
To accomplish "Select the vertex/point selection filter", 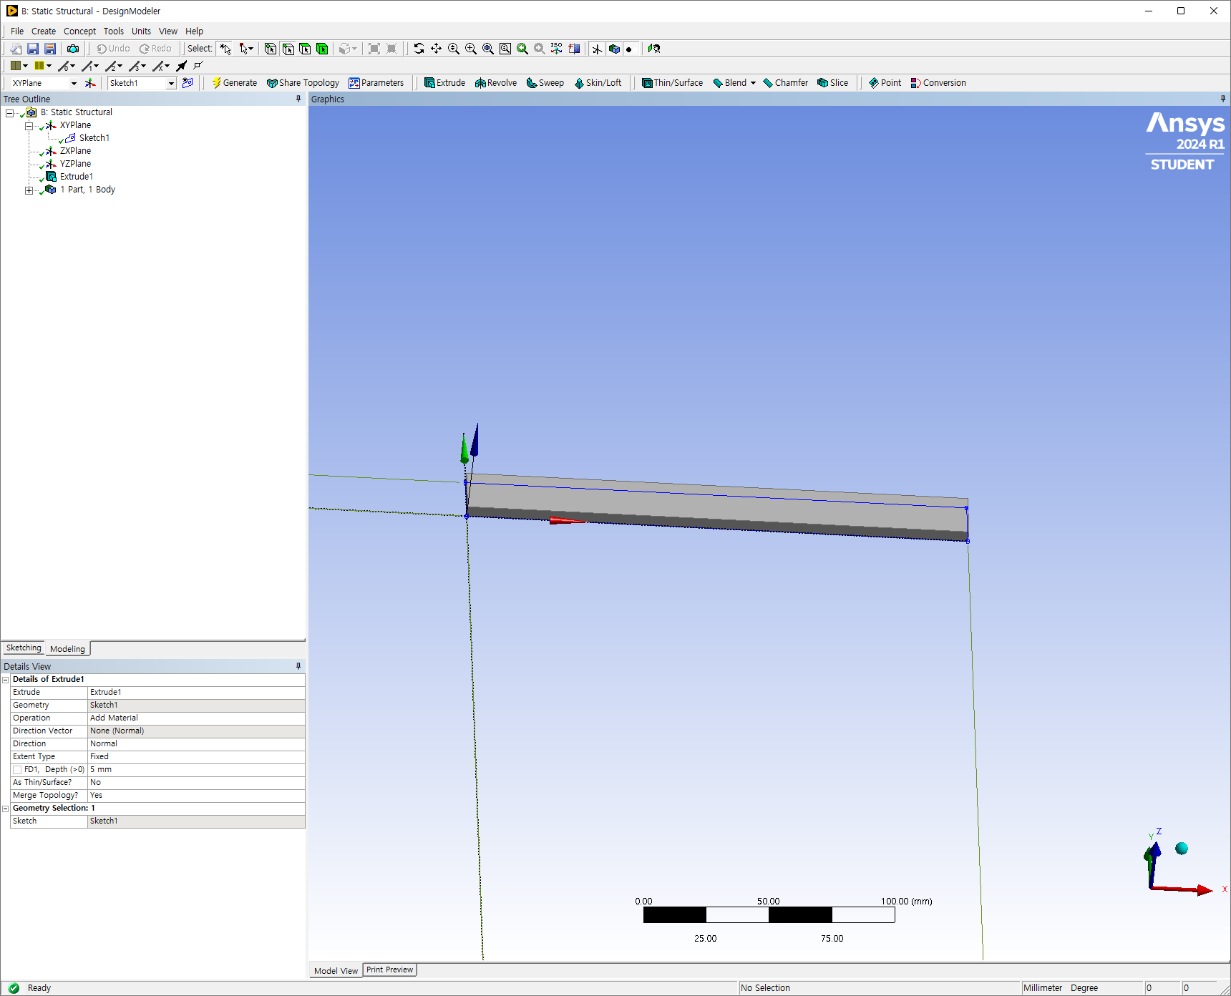I will tap(271, 49).
